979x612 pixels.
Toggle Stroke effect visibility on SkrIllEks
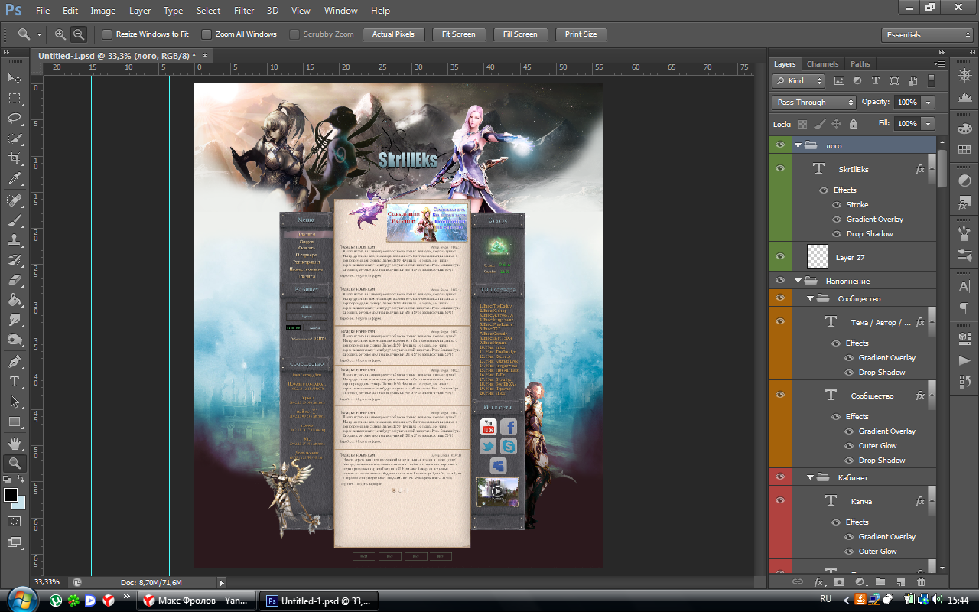coord(837,205)
